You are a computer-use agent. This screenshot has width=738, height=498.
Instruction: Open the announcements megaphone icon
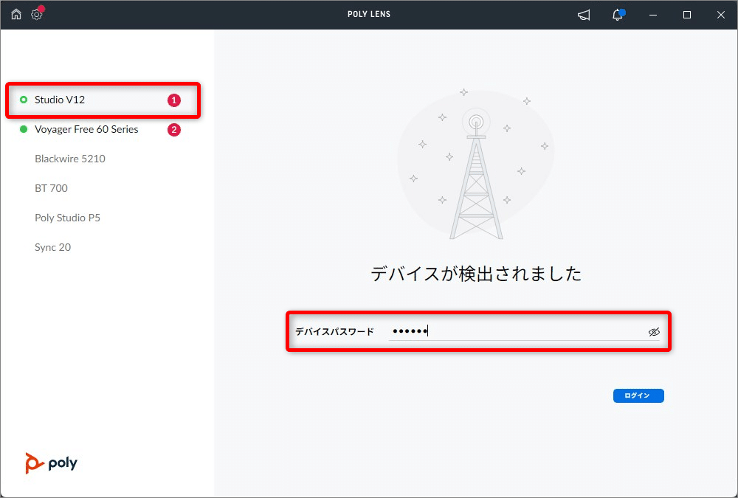tap(583, 14)
